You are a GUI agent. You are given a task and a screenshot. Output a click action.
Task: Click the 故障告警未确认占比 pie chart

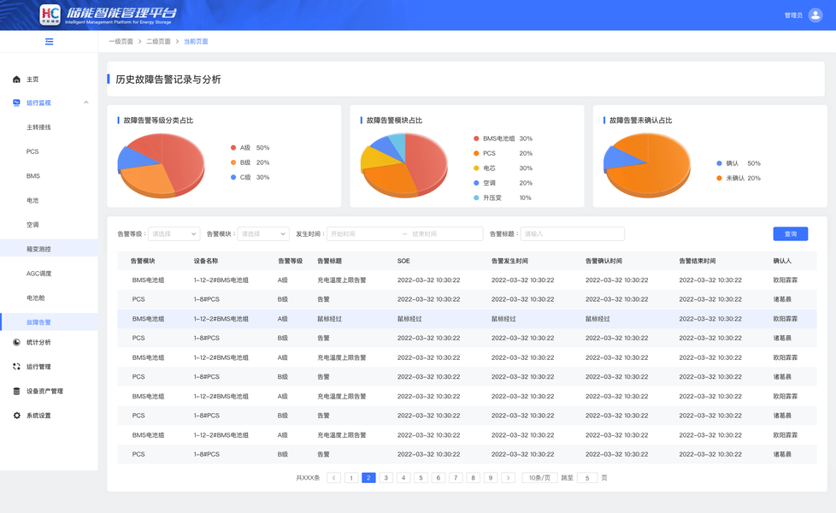(647, 165)
